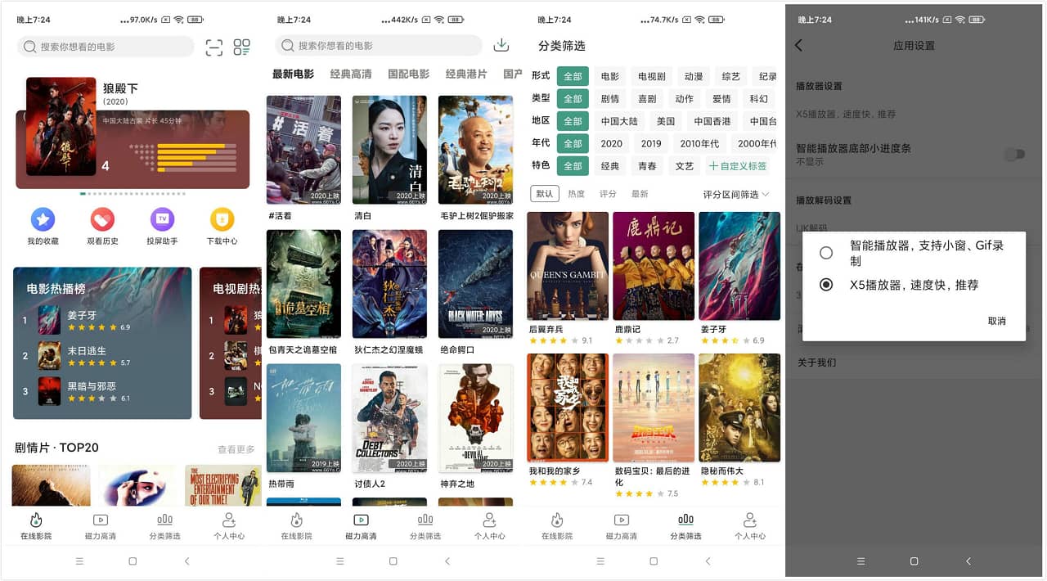This screenshot has height=581, width=1047.
Task: Open 黑暗与邪恶 ranking entry
Action: coord(102,391)
